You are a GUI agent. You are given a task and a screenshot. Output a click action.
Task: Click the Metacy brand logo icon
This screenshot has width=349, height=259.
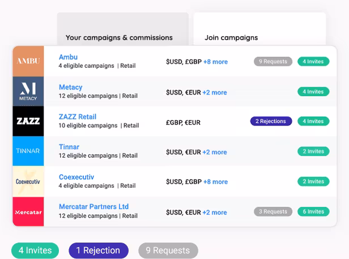click(28, 91)
